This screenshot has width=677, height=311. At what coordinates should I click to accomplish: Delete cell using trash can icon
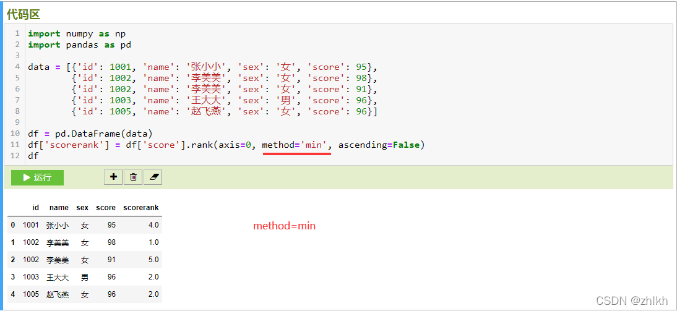(x=134, y=177)
